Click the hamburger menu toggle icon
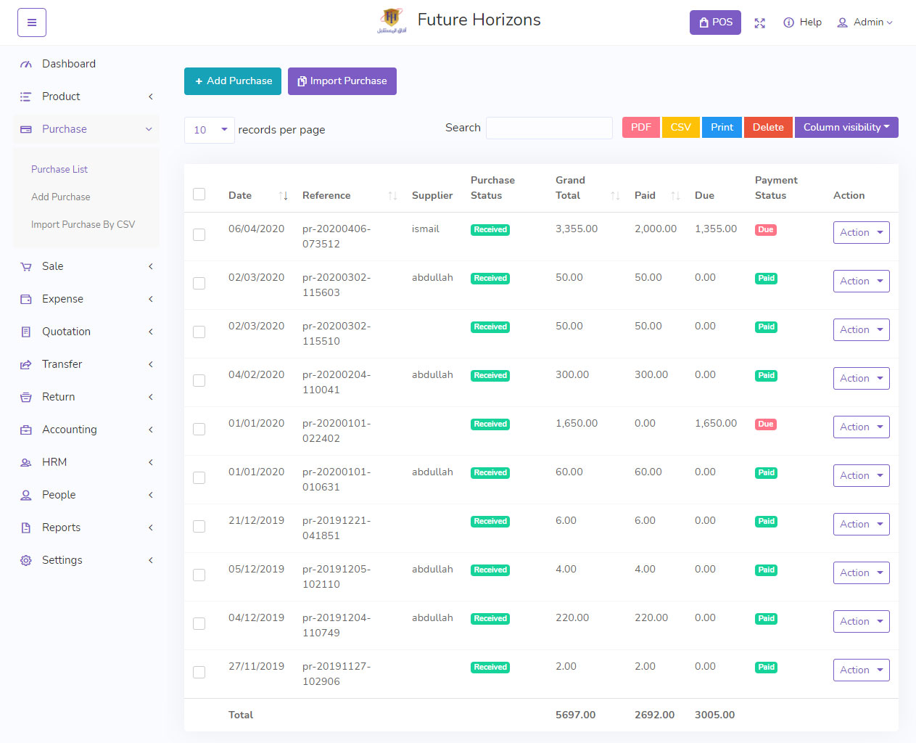This screenshot has height=743, width=916. [32, 22]
